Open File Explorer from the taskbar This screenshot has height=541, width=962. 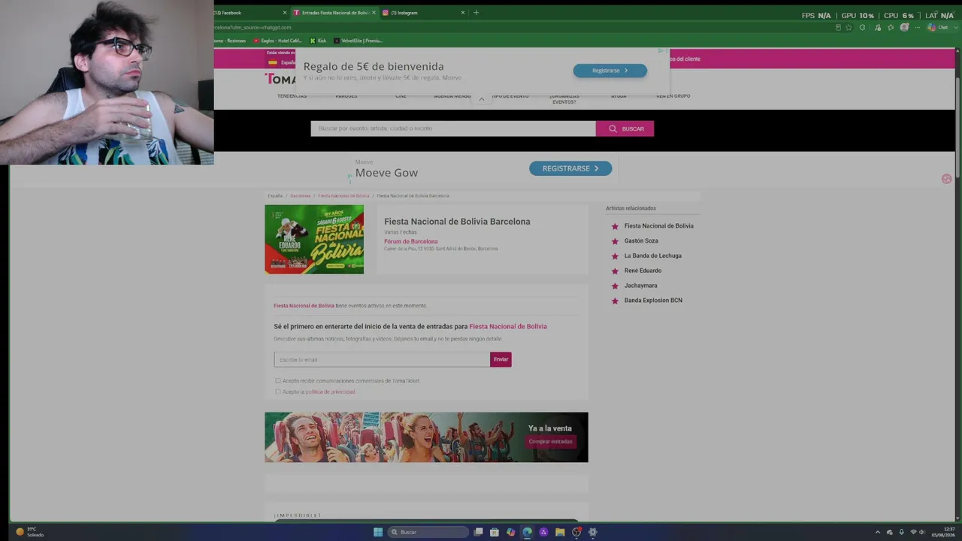[x=560, y=532]
